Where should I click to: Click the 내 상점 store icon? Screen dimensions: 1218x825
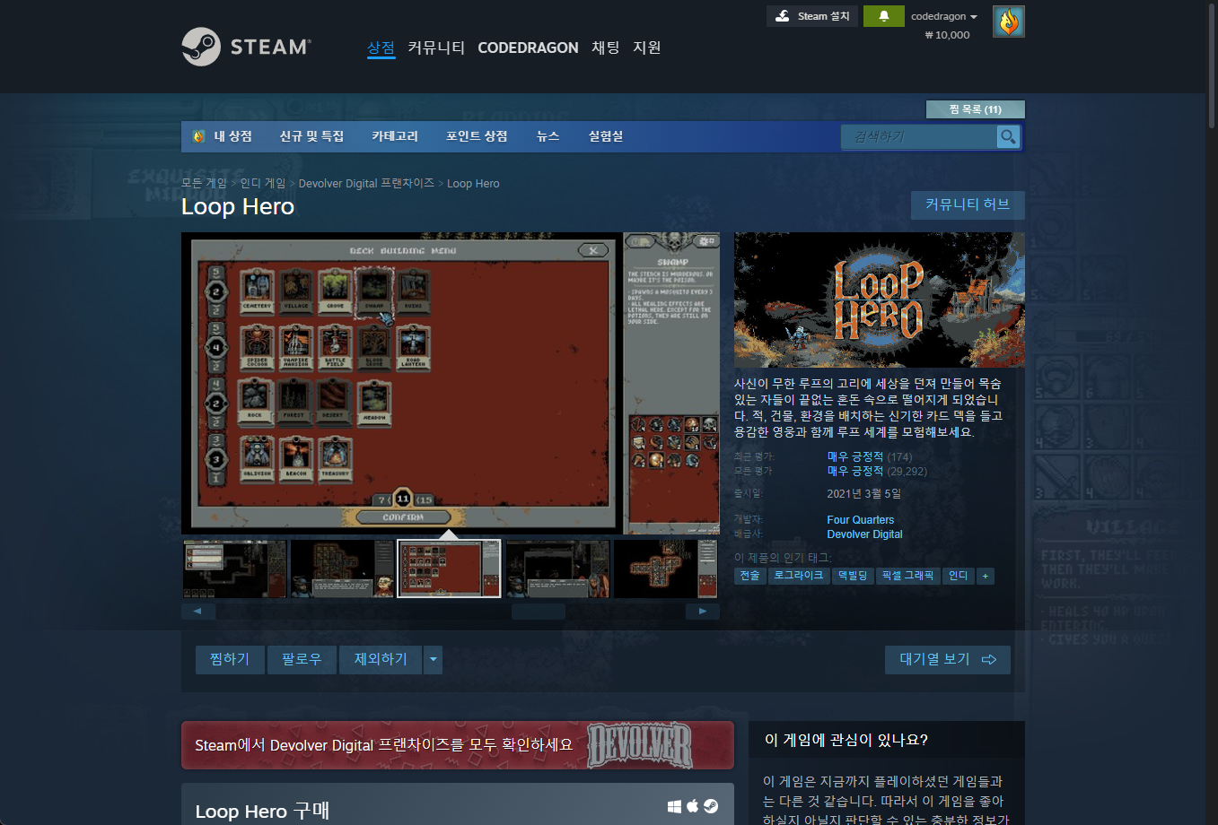(x=199, y=136)
